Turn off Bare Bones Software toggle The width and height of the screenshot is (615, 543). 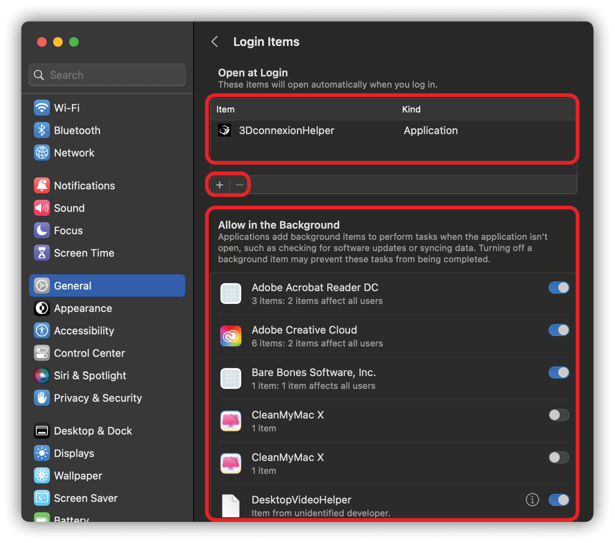click(x=559, y=372)
